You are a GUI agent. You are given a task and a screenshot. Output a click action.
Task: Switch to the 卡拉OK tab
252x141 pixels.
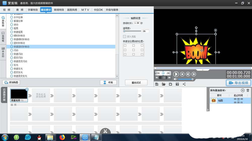tap(98, 10)
